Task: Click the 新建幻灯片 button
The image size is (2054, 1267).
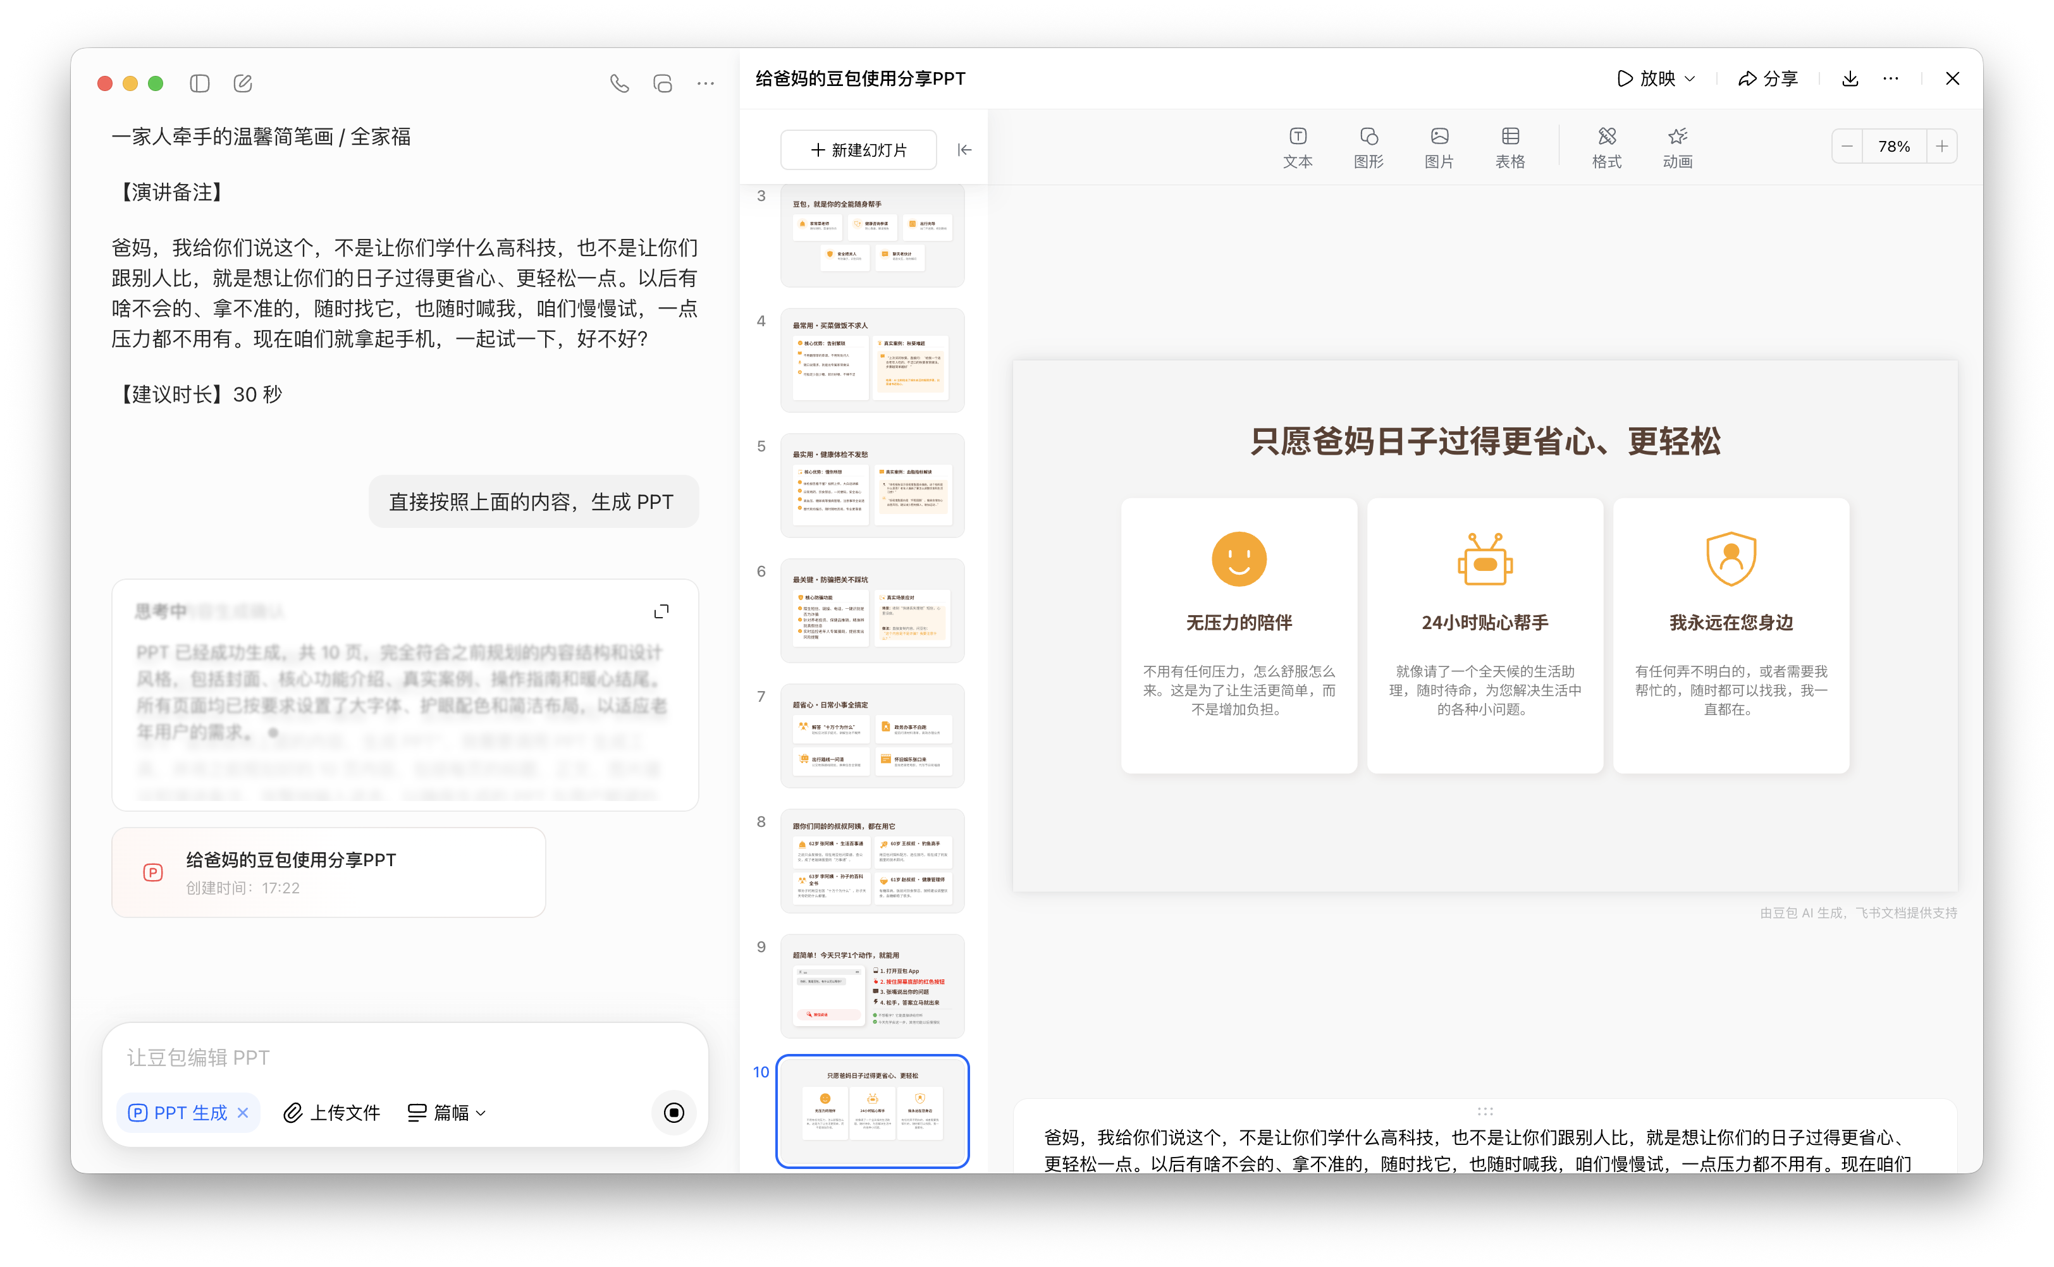Action: 858,150
